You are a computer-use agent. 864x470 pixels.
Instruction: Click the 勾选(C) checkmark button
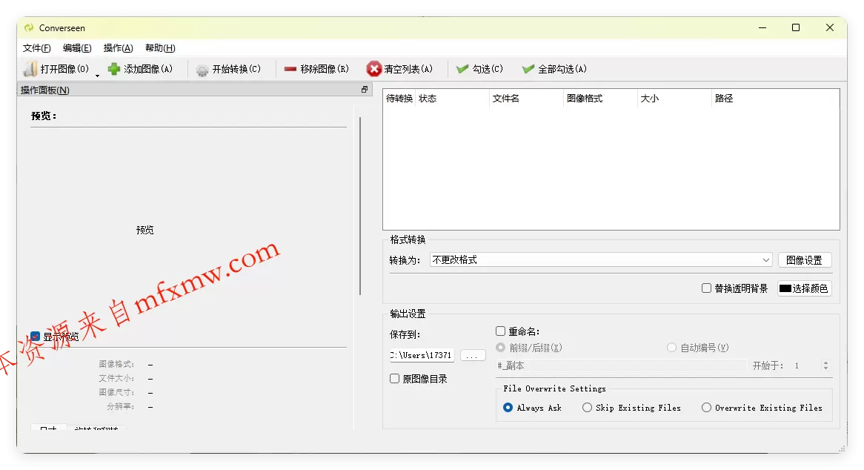click(480, 70)
